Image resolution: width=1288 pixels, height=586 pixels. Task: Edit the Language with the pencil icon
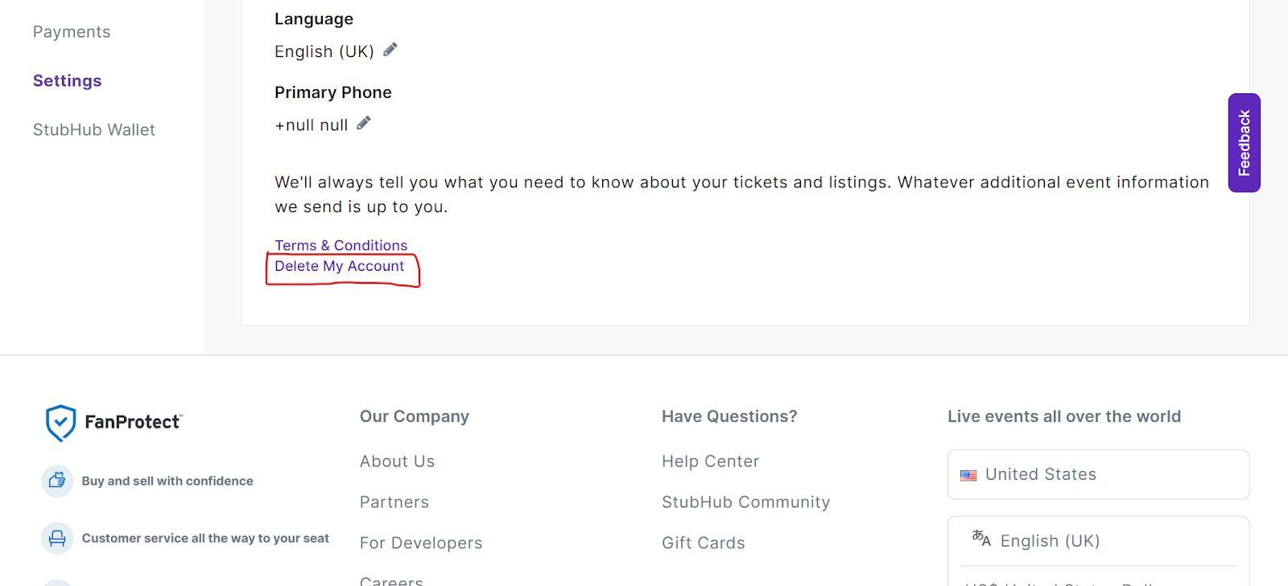tap(390, 51)
